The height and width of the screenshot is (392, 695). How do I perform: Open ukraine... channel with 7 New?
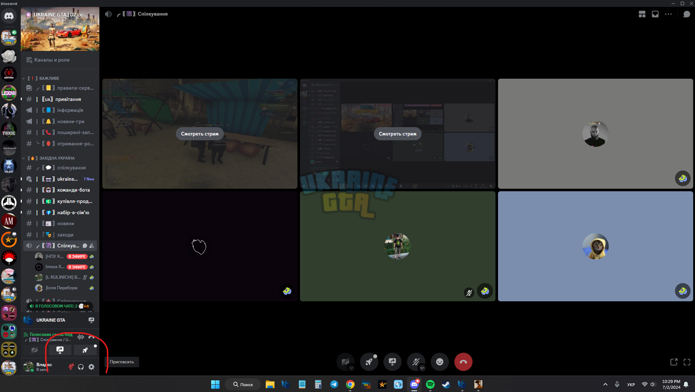click(x=60, y=179)
